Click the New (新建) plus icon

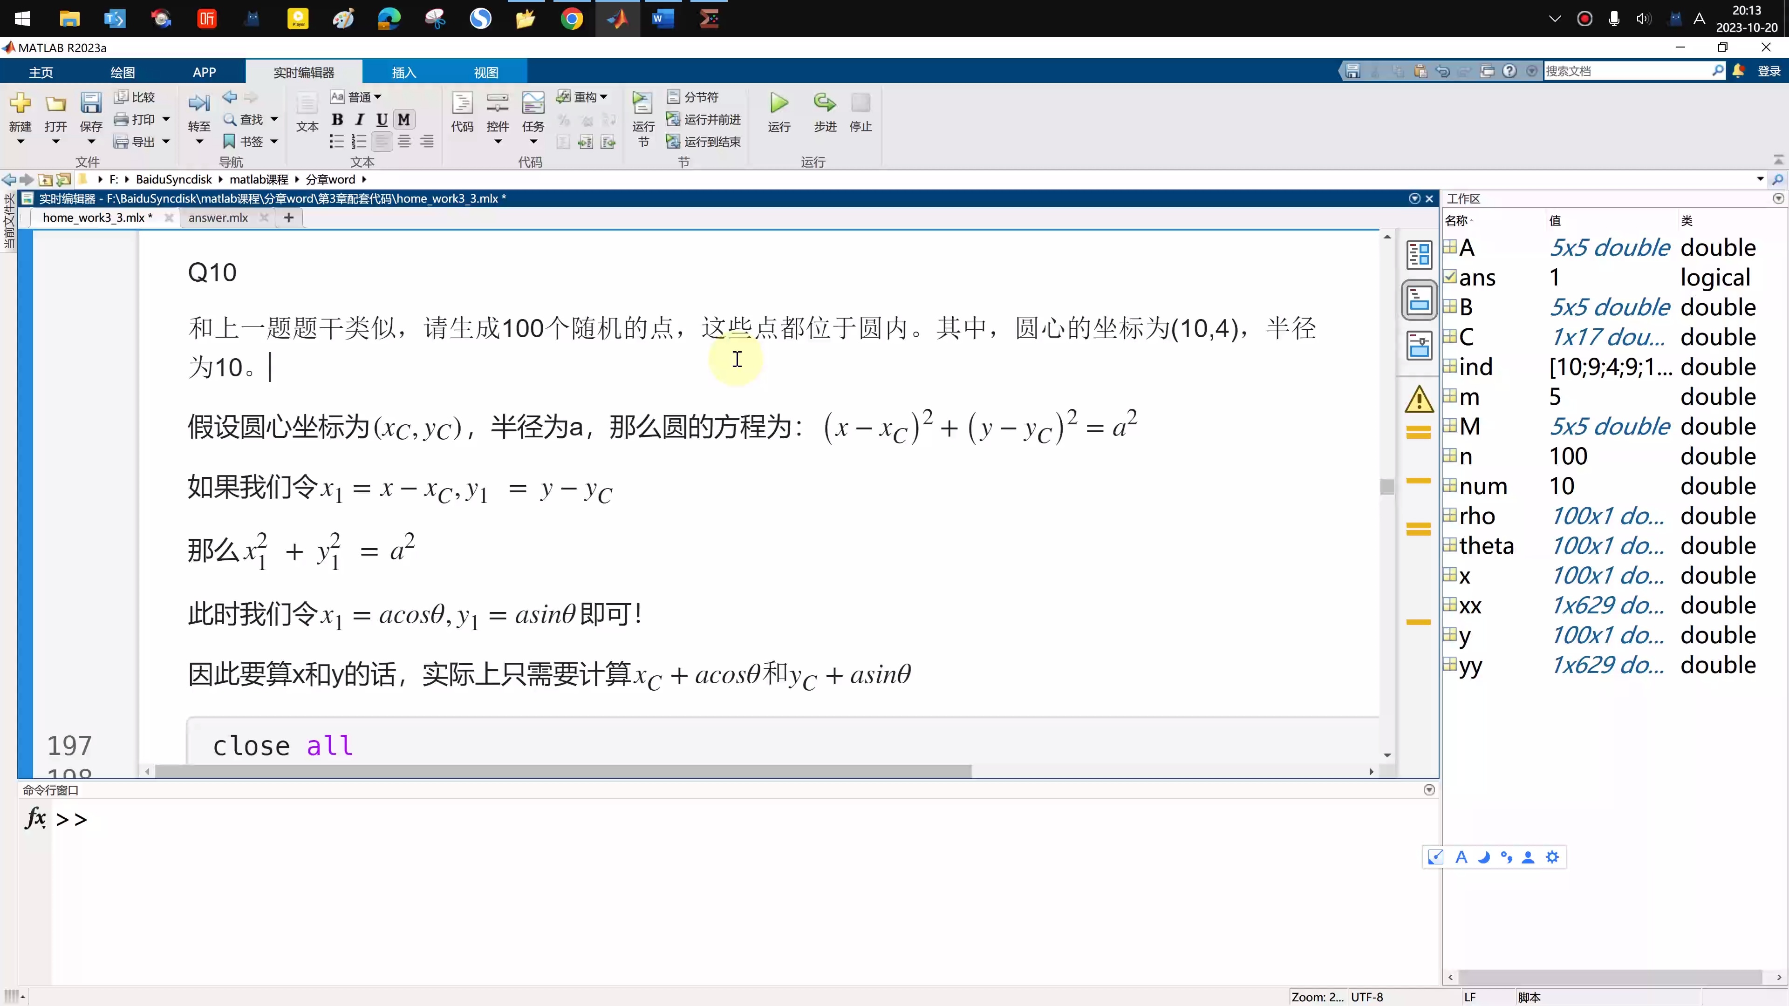(20, 103)
